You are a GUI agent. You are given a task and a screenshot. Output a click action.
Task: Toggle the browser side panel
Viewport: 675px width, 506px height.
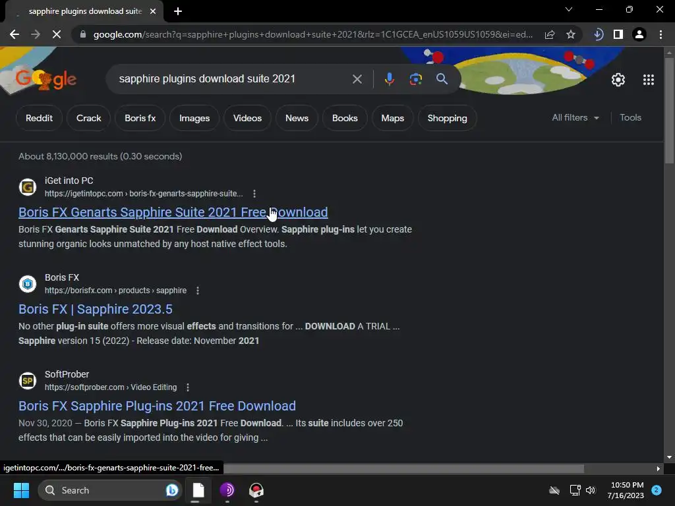point(618,34)
